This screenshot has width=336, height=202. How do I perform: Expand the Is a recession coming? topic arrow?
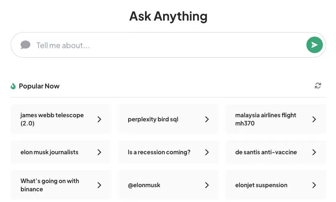pyautogui.click(x=207, y=152)
